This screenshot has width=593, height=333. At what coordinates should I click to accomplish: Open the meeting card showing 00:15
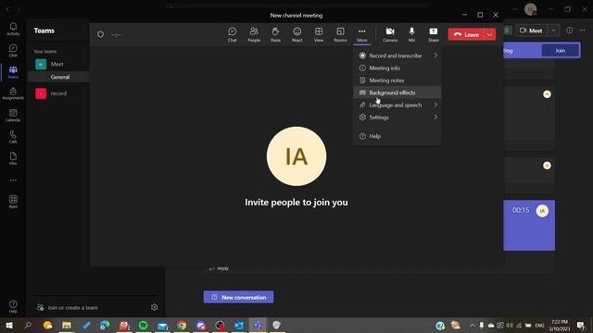coord(529,225)
